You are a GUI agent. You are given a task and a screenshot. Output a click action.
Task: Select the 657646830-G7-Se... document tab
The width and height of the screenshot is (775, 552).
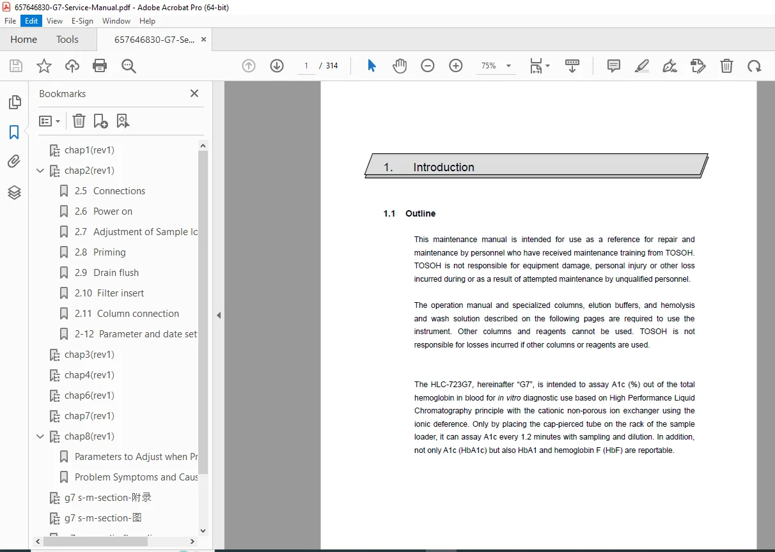coord(155,40)
